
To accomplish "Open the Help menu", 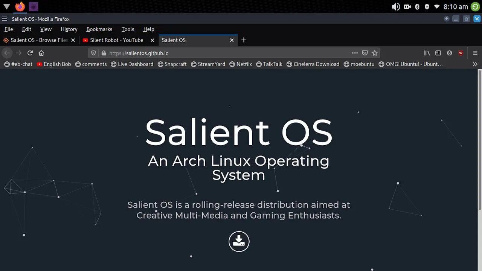I will tap(149, 29).
